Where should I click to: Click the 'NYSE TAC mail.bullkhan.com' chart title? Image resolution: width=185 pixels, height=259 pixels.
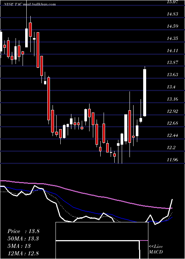tap(30, 4)
